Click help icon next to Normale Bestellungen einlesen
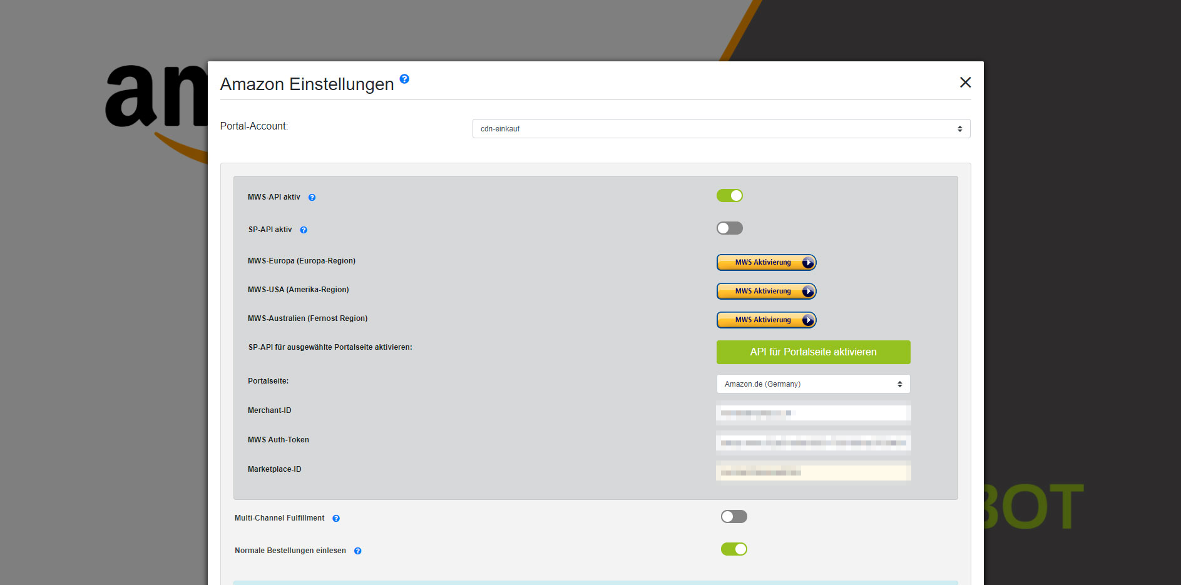Image resolution: width=1181 pixels, height=585 pixels. pos(357,551)
